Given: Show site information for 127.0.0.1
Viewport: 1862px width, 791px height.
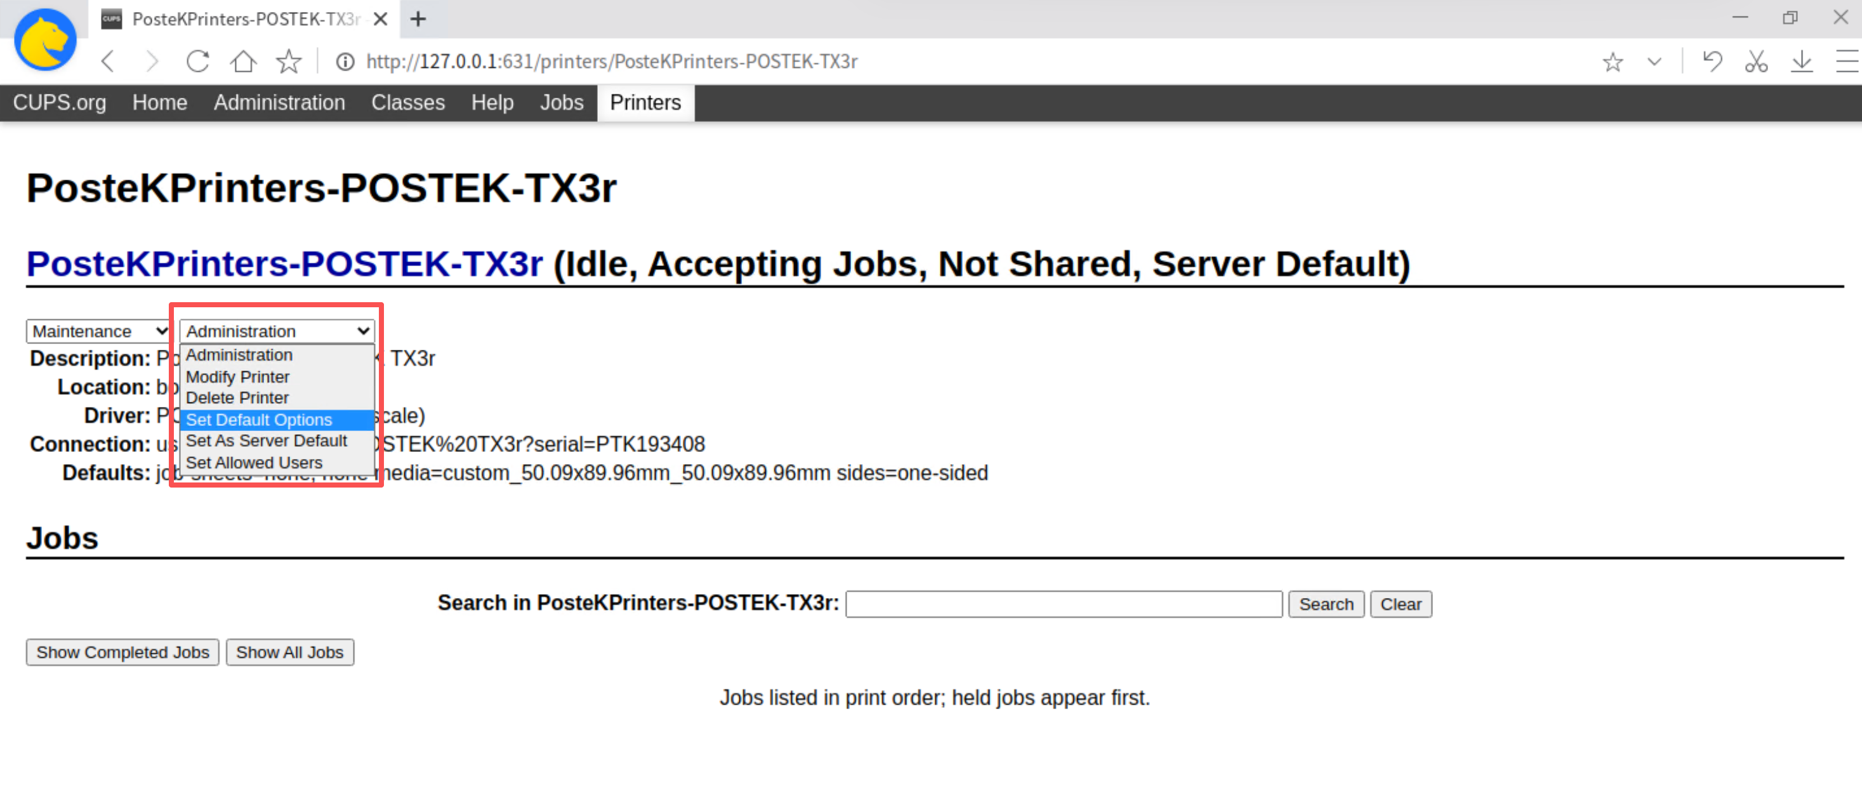Looking at the screenshot, I should click(345, 62).
